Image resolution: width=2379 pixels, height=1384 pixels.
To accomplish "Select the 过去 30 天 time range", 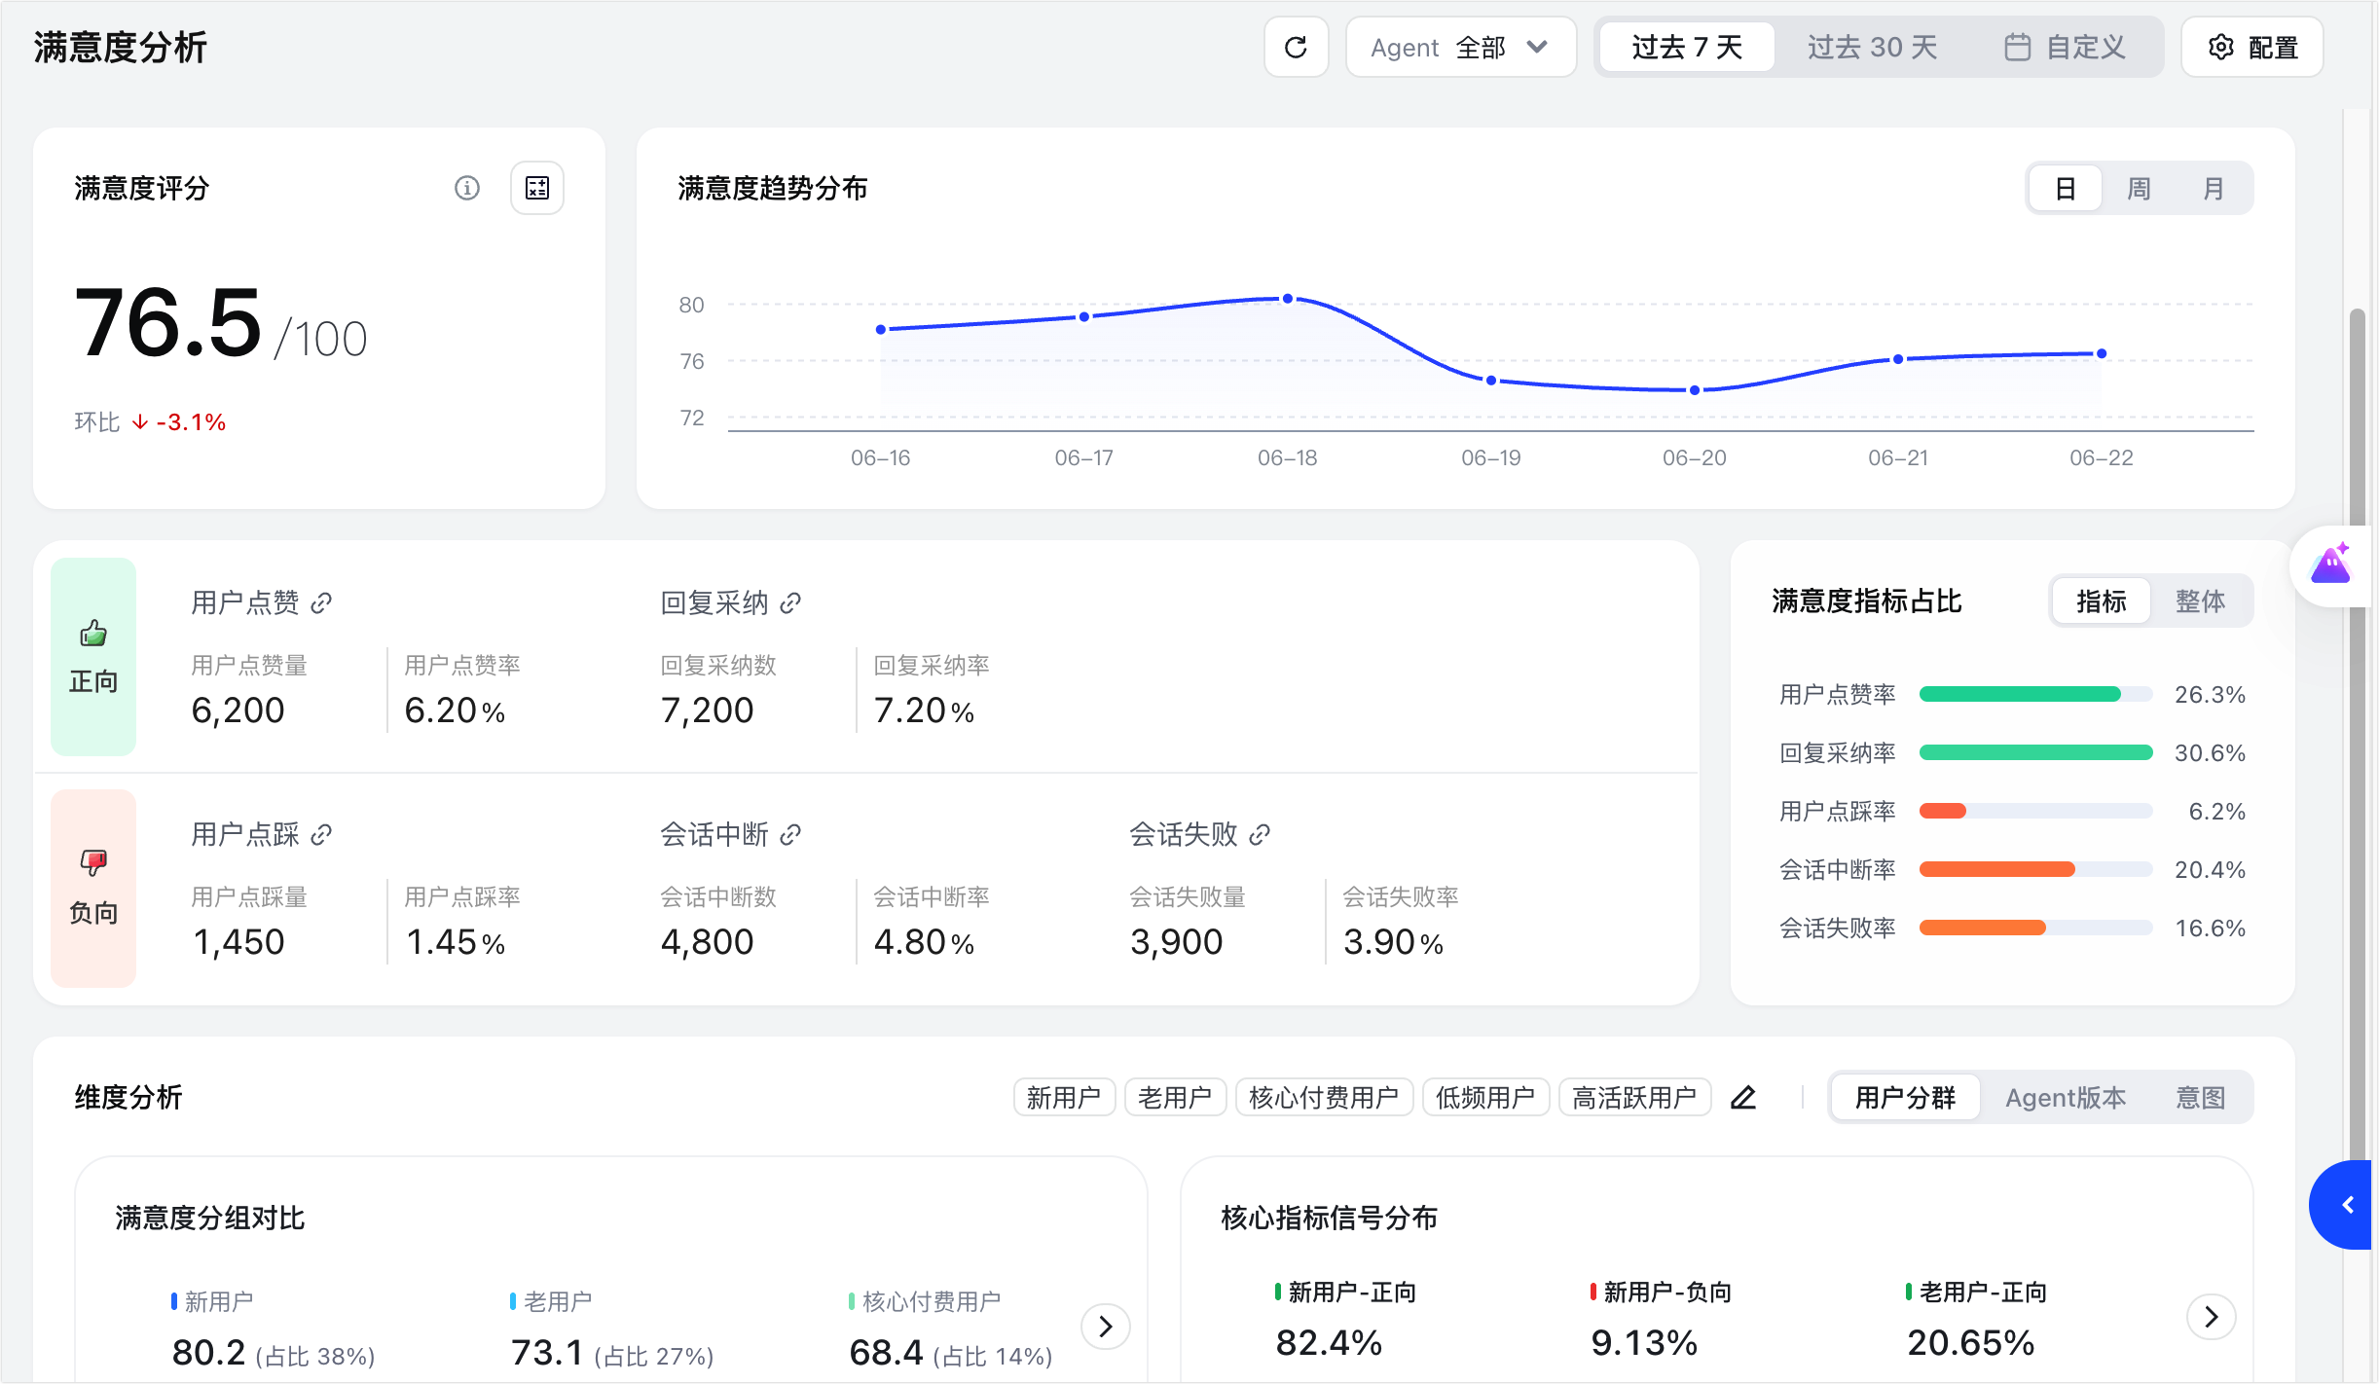I will 1872,48.
